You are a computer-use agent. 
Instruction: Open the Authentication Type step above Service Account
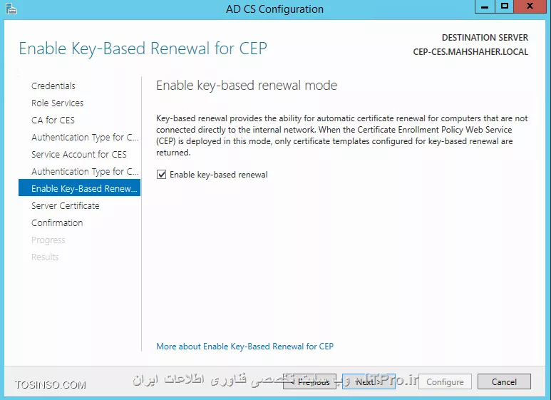(85, 138)
